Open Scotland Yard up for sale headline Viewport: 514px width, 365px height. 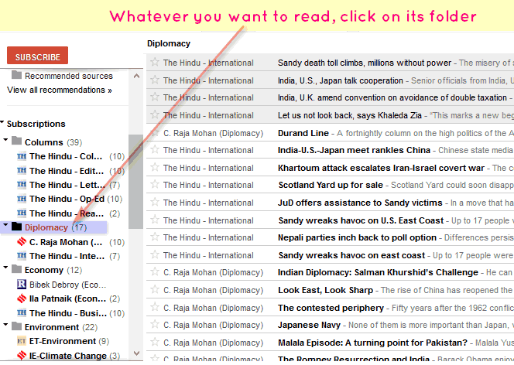tap(331, 185)
